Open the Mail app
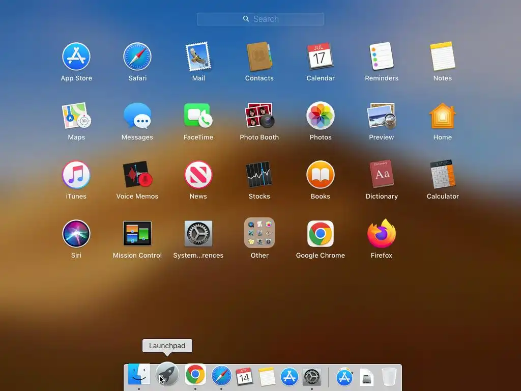Image resolution: width=521 pixels, height=391 pixels. 198,57
